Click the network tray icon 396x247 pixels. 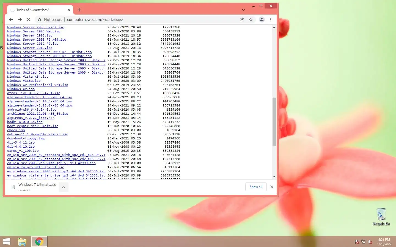pyautogui.click(x=364, y=242)
